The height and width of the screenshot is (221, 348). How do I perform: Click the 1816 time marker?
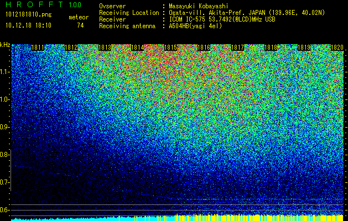tap(204, 48)
